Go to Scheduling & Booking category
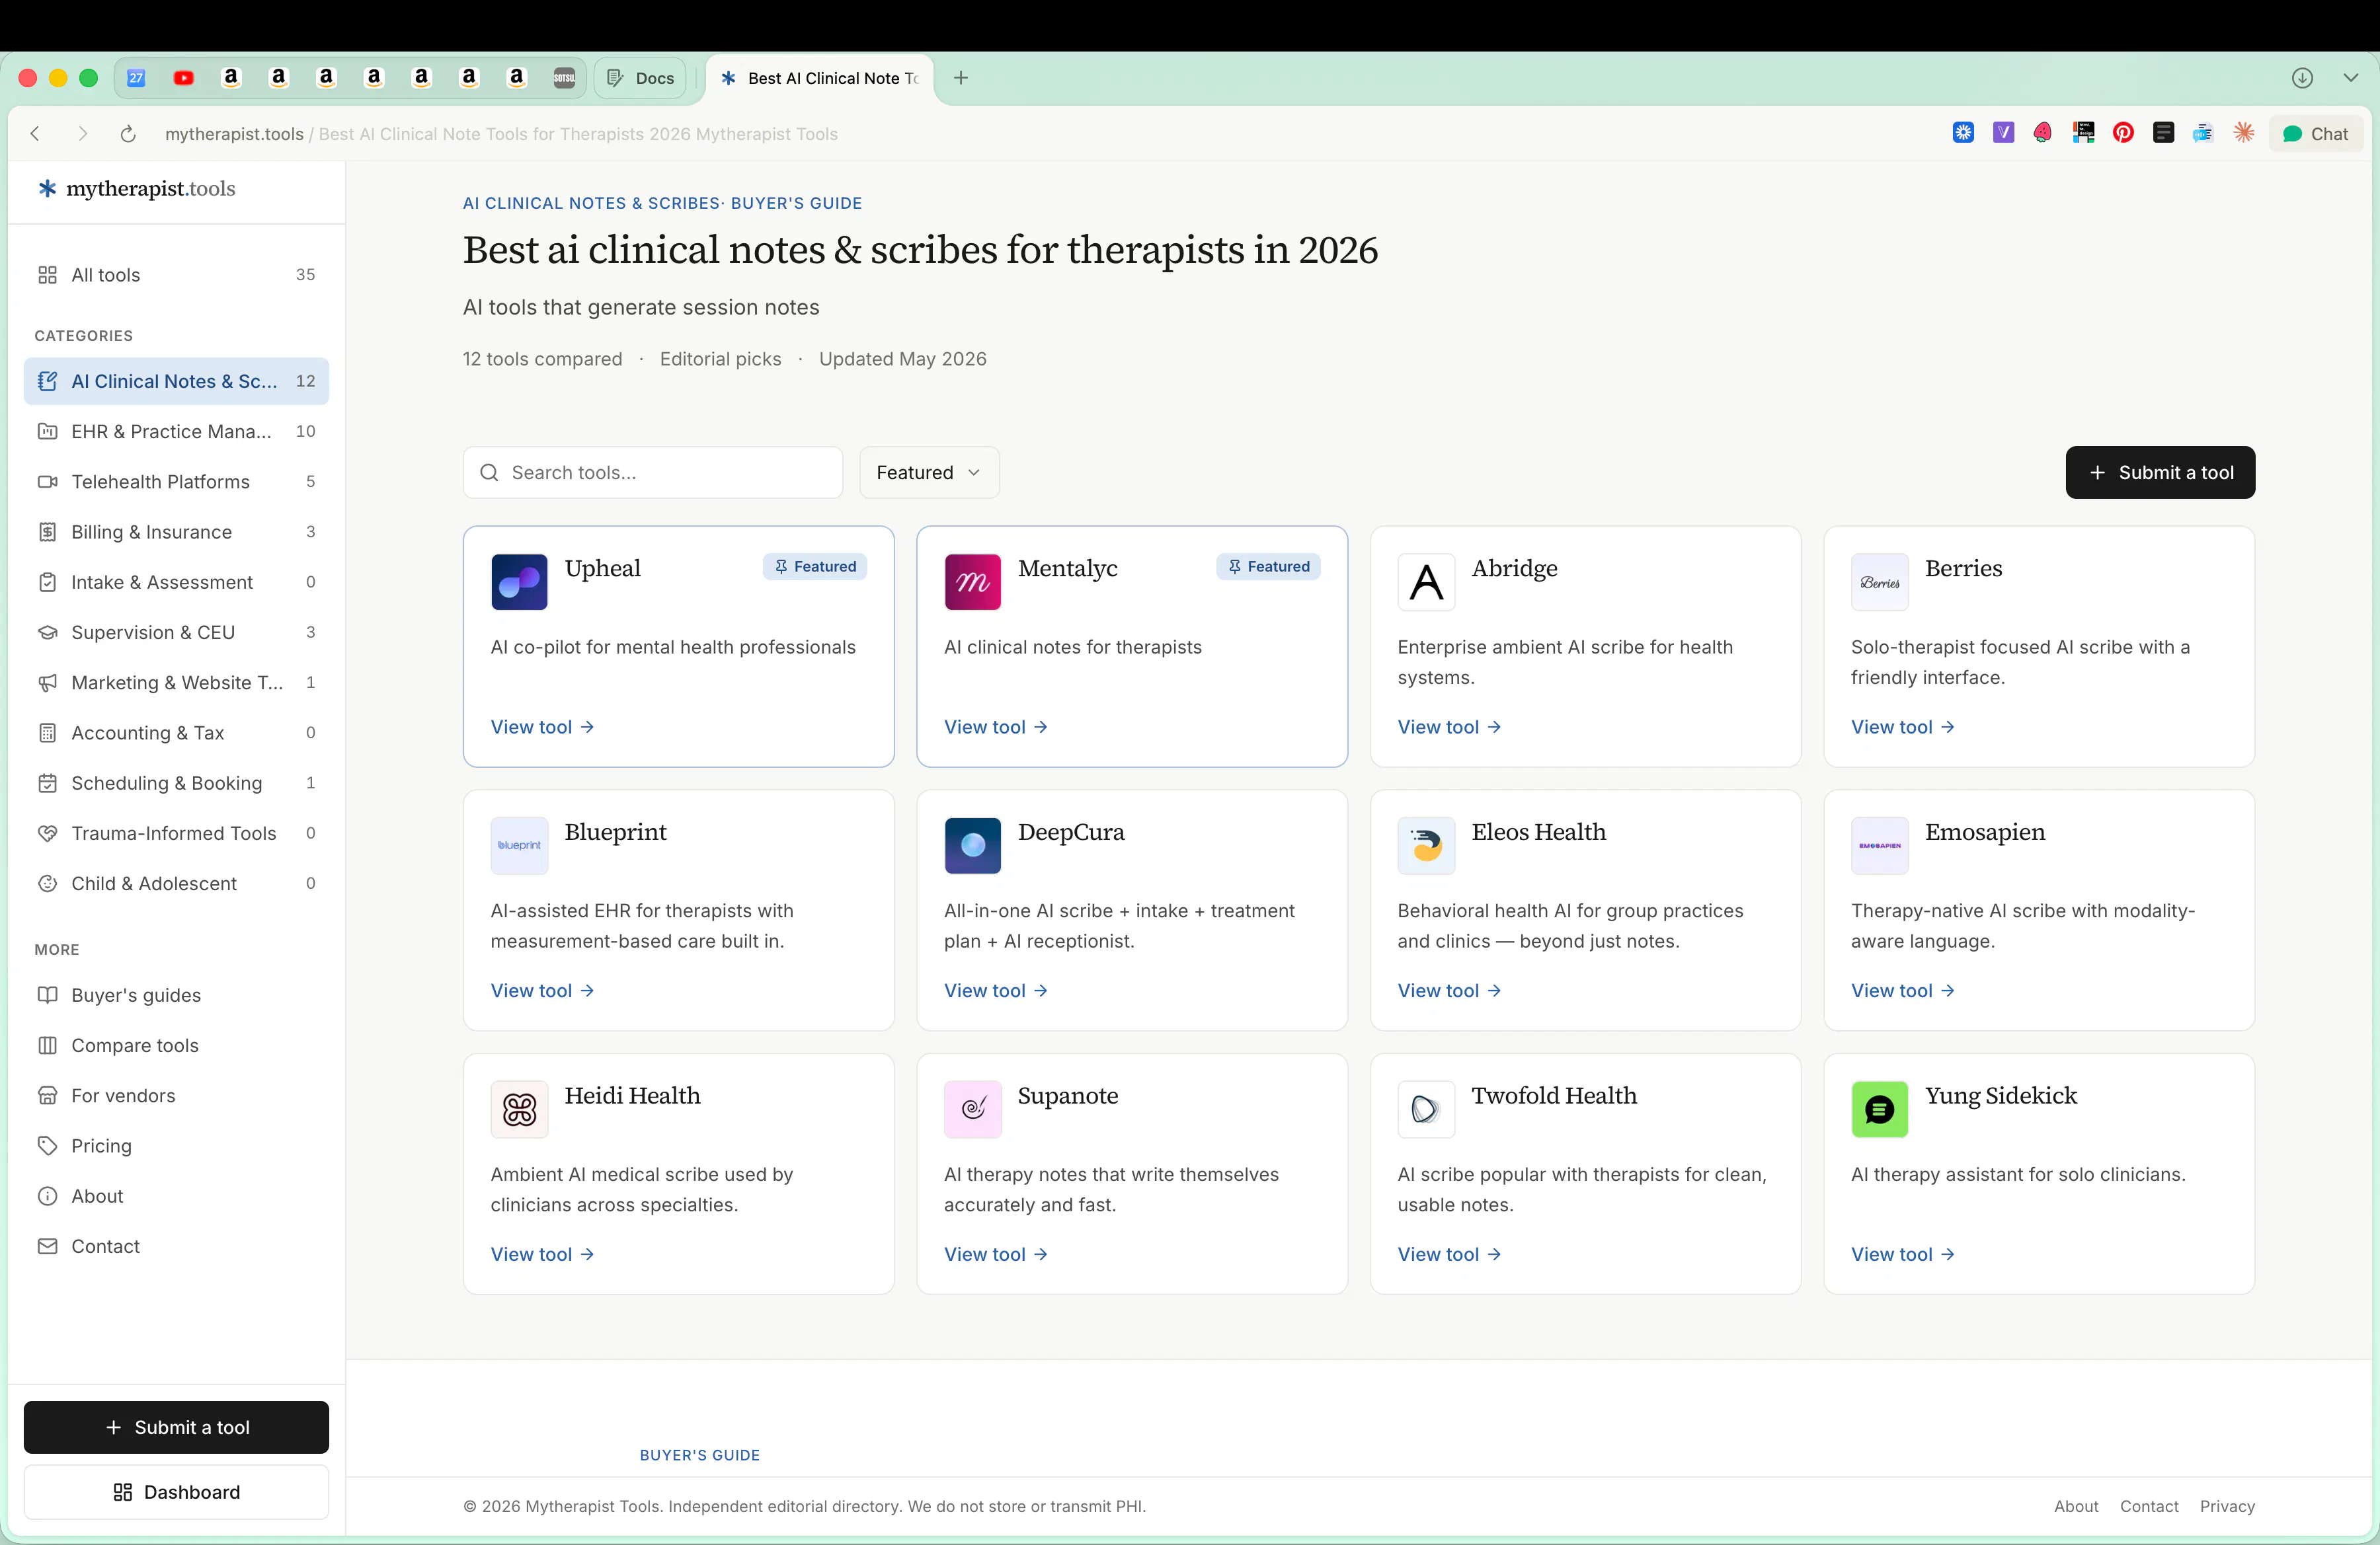This screenshot has width=2380, height=1545. pos(176,782)
